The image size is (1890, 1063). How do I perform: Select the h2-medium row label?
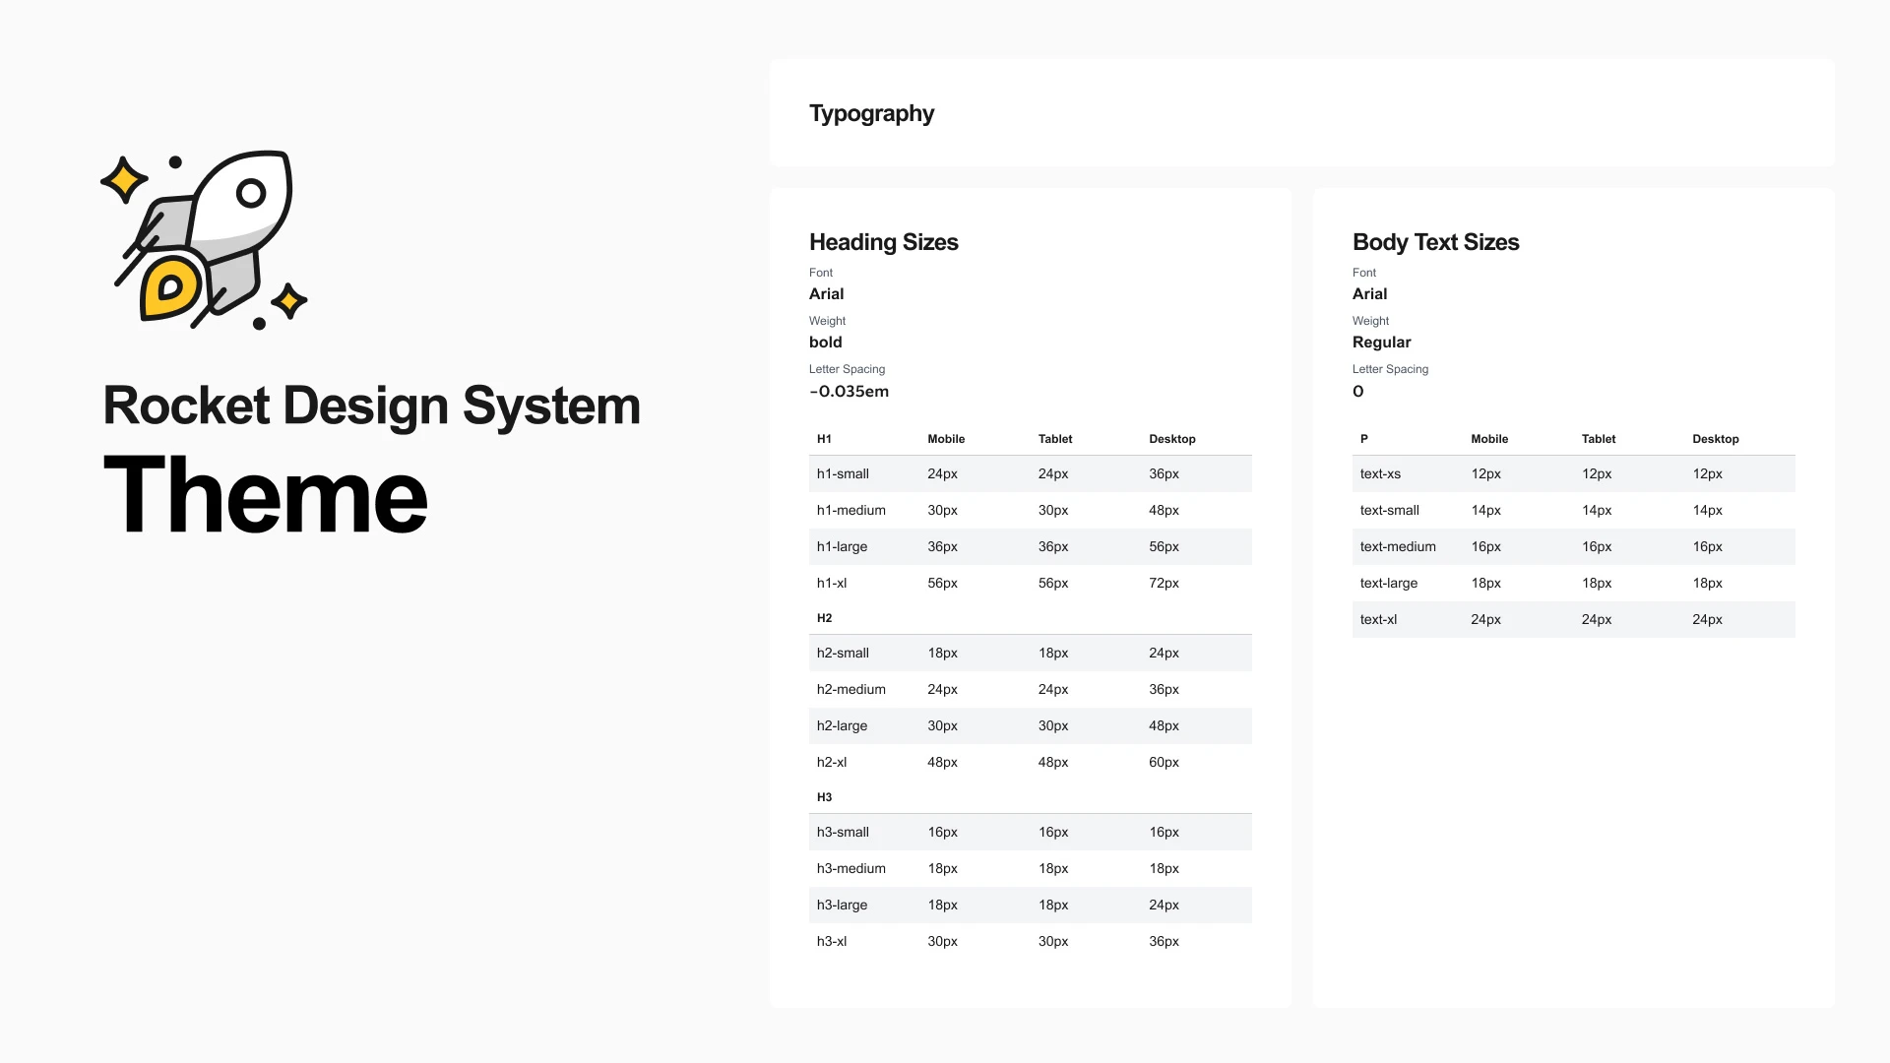tap(850, 690)
